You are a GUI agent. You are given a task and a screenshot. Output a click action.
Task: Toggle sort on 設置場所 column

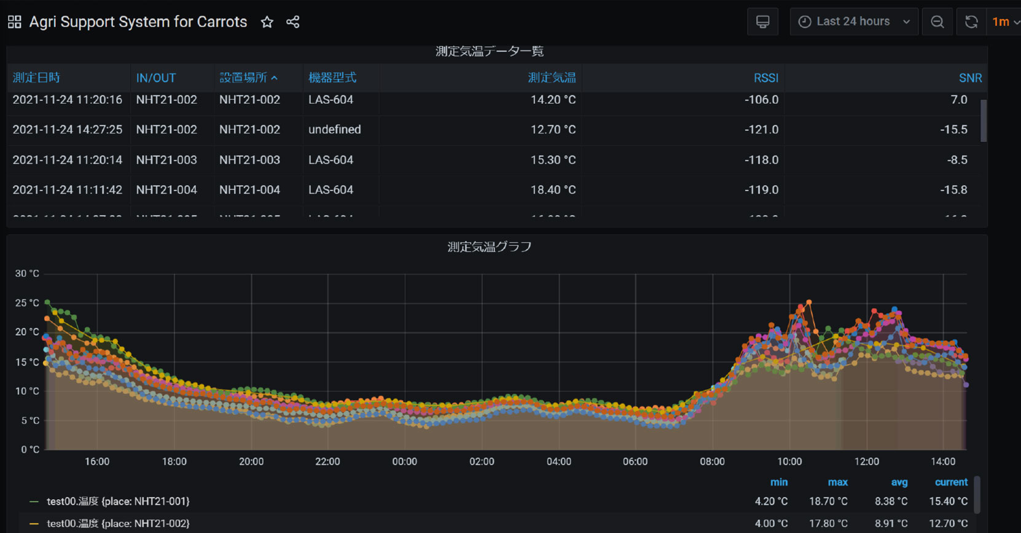pos(248,77)
